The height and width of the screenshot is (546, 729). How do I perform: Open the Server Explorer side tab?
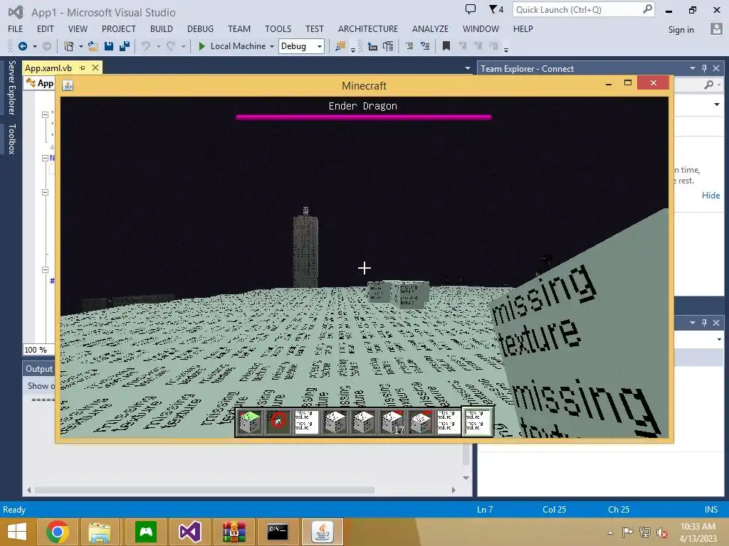click(x=11, y=87)
